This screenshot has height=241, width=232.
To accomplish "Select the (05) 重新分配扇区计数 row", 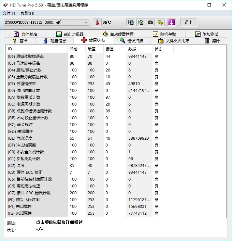I will [32, 77].
